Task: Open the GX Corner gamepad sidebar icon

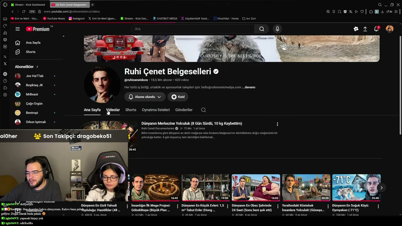Action: pyautogui.click(x=5, y=19)
